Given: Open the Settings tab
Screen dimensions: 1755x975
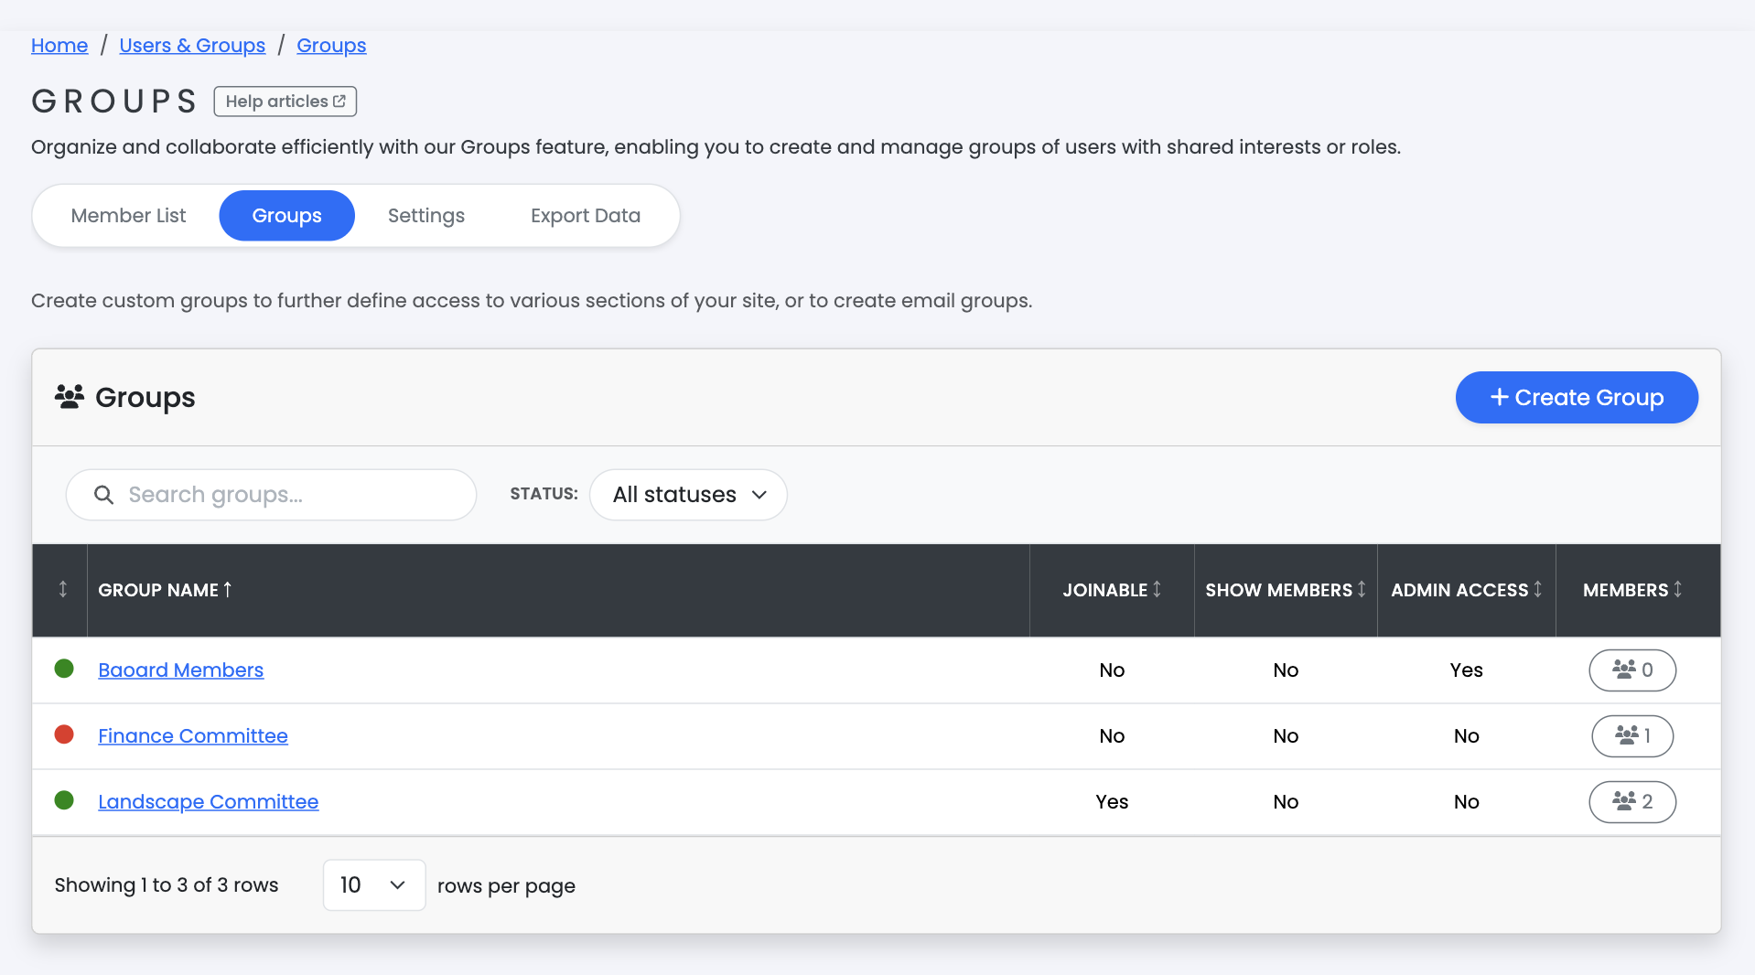Looking at the screenshot, I should pyautogui.click(x=426, y=216).
